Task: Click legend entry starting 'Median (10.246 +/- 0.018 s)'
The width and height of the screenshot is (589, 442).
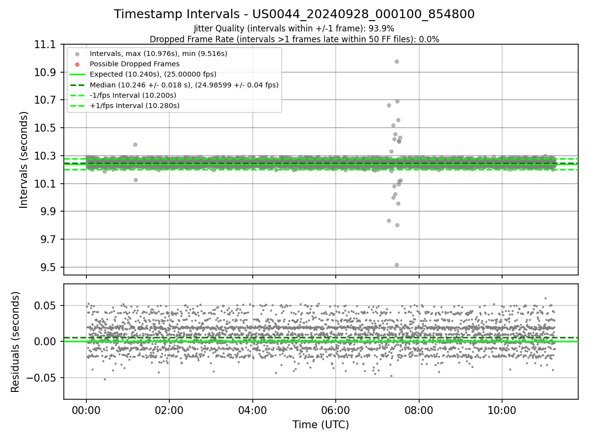Action: point(184,85)
